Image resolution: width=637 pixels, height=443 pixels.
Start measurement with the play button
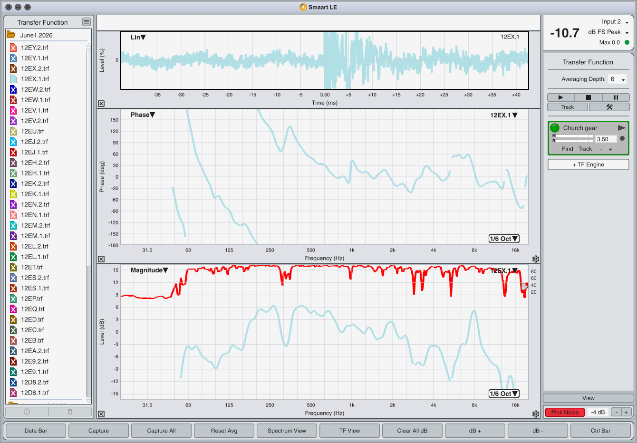560,97
